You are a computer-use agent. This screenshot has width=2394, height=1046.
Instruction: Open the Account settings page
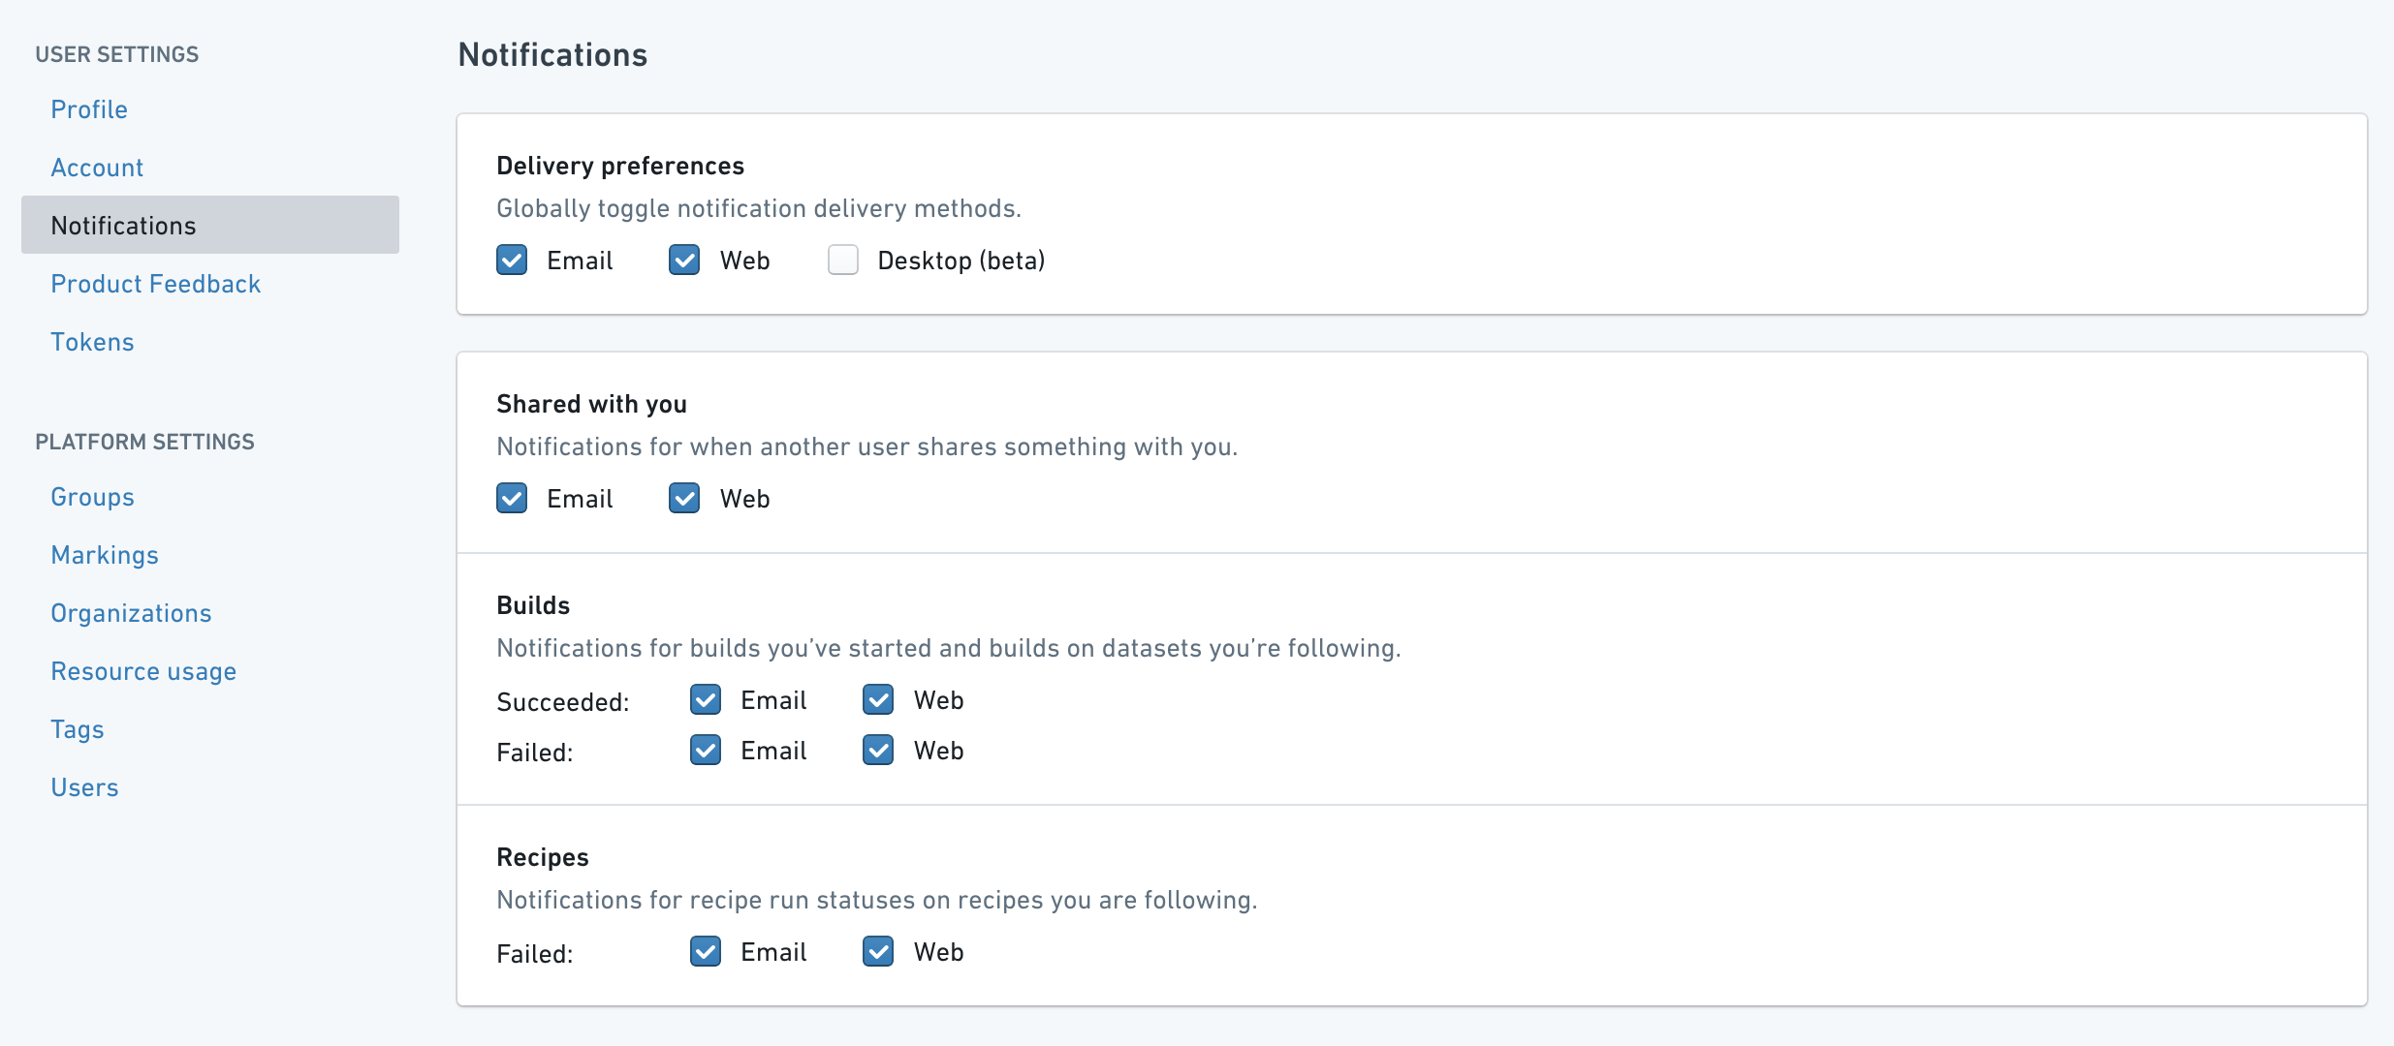97,168
